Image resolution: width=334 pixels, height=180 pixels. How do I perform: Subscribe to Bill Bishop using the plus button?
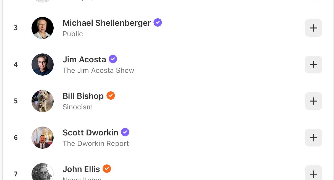click(313, 101)
